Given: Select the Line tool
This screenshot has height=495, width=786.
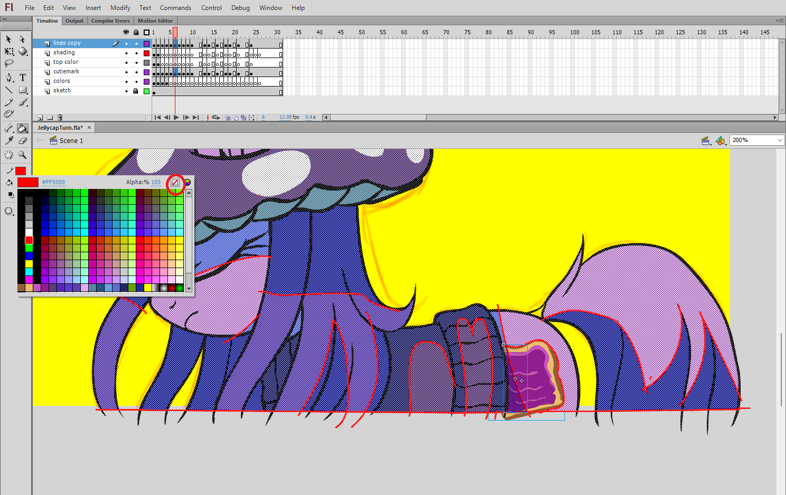Looking at the screenshot, I should 9,90.
